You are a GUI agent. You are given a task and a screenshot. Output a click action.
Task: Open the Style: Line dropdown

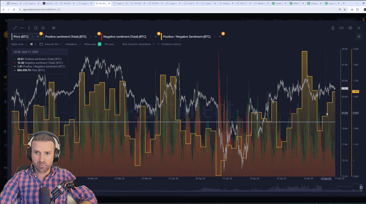19,44
